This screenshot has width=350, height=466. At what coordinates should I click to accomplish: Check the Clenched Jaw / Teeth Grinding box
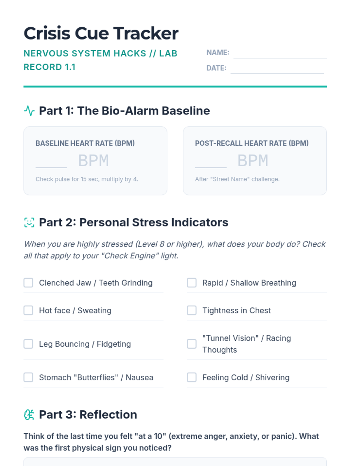[x=28, y=283]
